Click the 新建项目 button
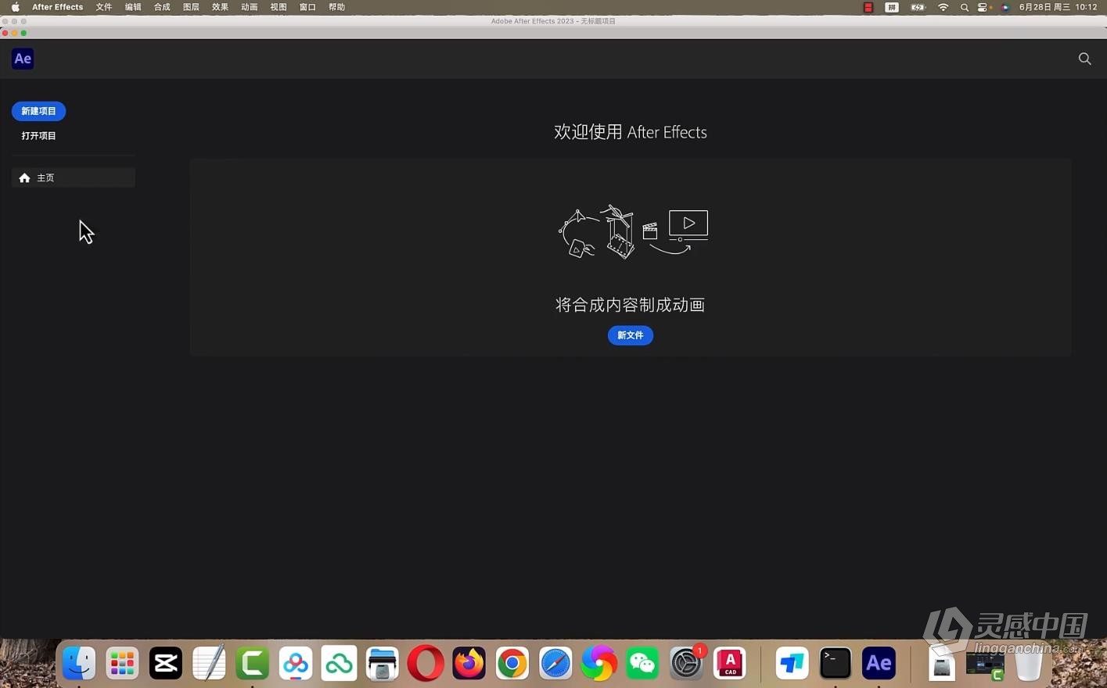 click(38, 111)
